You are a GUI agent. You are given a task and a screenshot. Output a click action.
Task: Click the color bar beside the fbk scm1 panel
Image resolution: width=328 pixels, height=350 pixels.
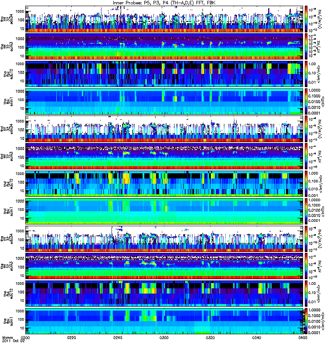pyautogui.click(x=306, y=321)
